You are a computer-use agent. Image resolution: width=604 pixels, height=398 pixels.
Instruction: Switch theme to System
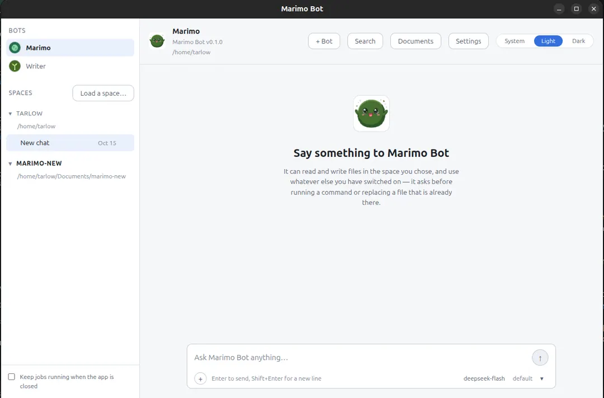515,41
